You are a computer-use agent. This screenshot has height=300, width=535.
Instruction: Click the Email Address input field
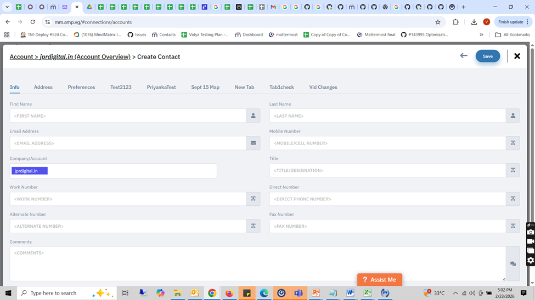tap(127, 143)
